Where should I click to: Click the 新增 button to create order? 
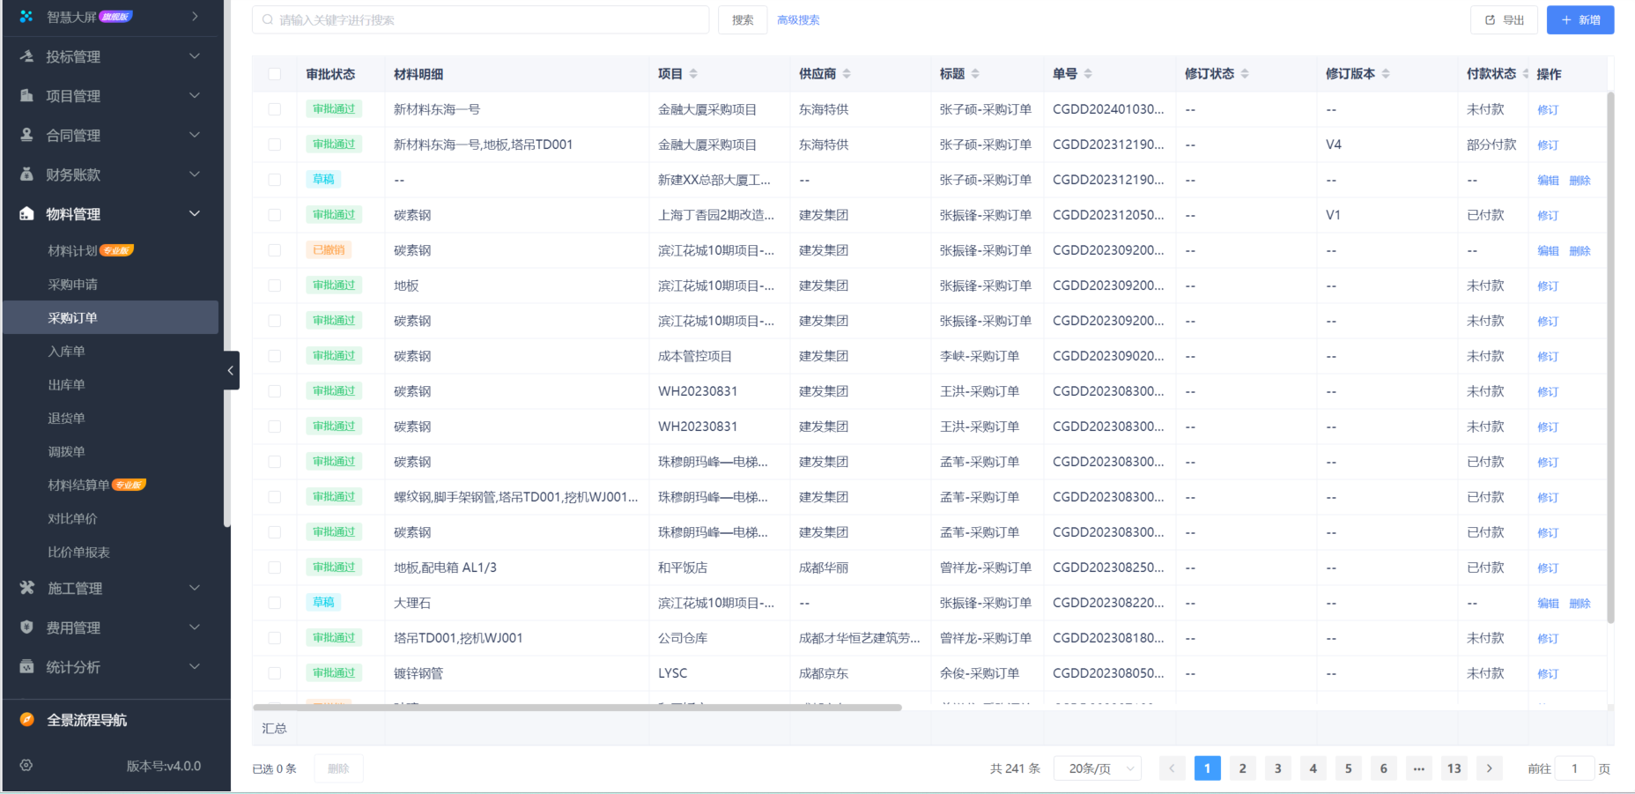tap(1580, 19)
